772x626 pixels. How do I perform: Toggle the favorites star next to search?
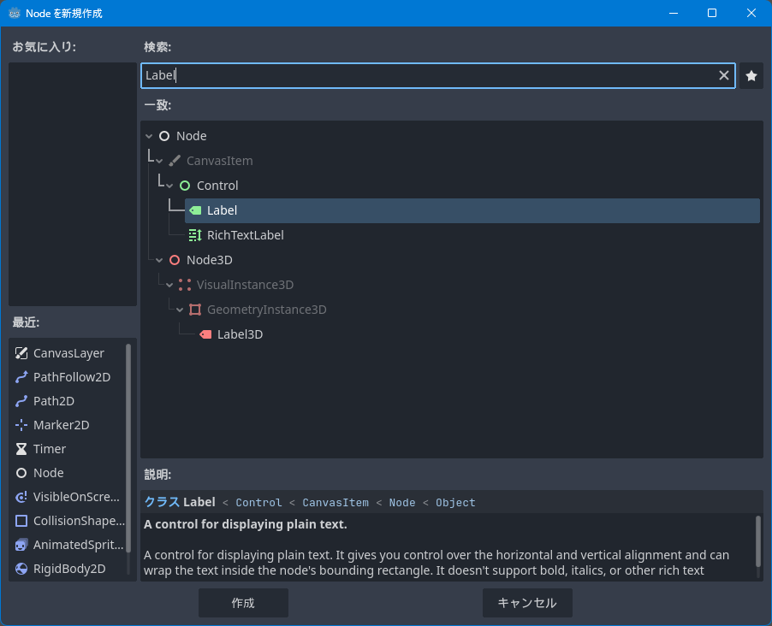(x=751, y=75)
